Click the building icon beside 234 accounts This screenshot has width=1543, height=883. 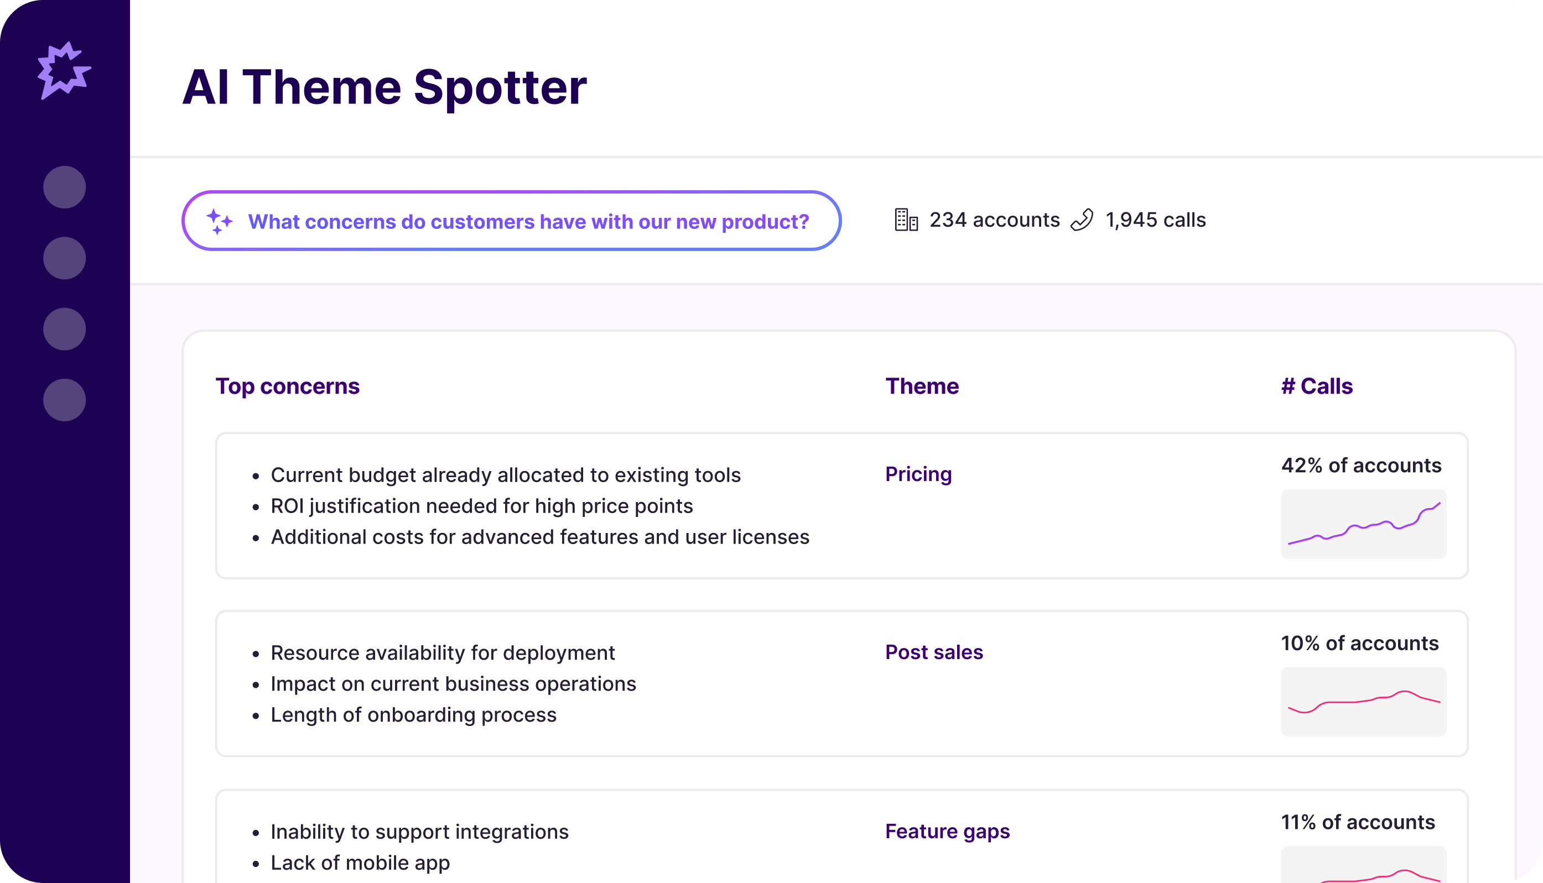coord(906,220)
